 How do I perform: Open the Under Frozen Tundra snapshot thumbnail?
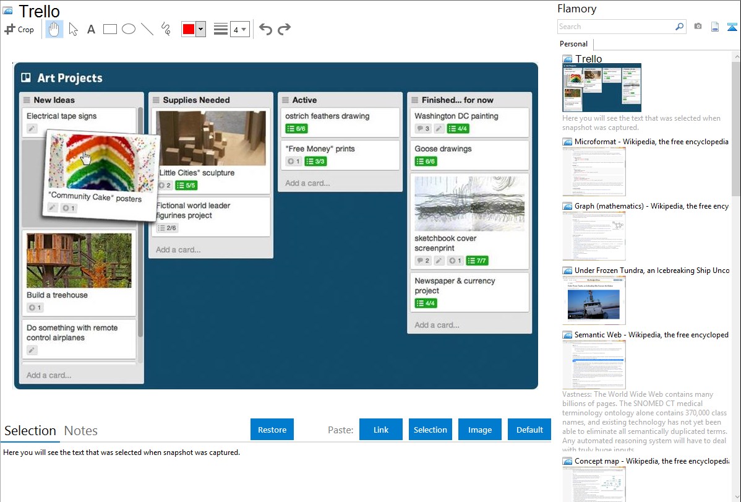(x=594, y=300)
